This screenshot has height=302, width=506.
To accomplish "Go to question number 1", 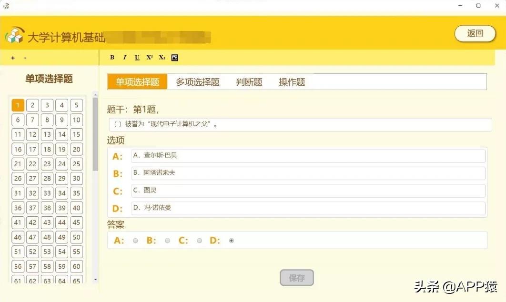I will (x=18, y=105).
